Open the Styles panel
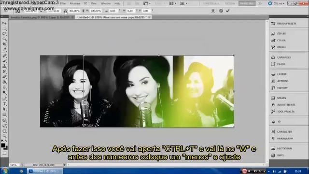 pos(279,33)
